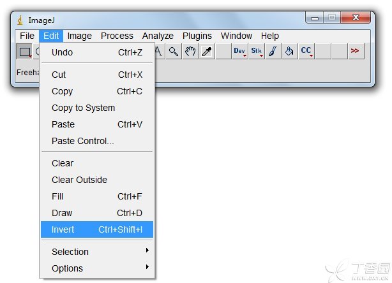Expand the Selection submenu
This screenshot has height=283, width=392.
(x=97, y=252)
